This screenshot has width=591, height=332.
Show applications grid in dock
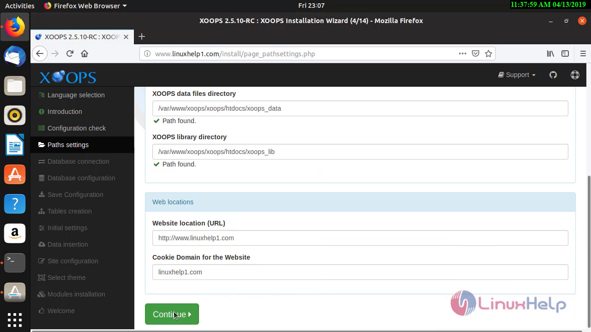coord(15,320)
